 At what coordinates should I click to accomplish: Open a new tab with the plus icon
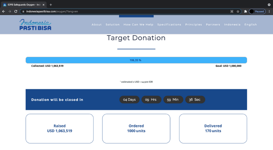(51, 5)
